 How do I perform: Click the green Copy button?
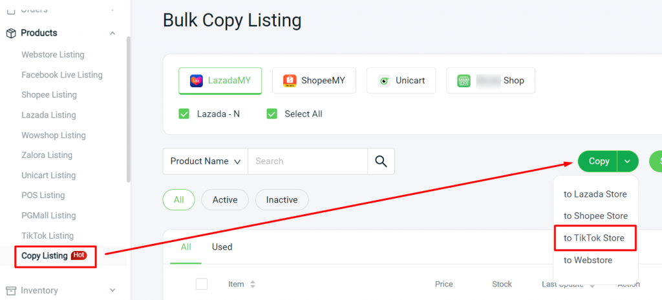(598, 161)
